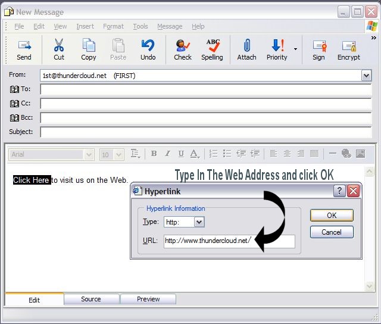Toggle Underline formatting button
Screen dimensions: 381x324
(181, 154)
